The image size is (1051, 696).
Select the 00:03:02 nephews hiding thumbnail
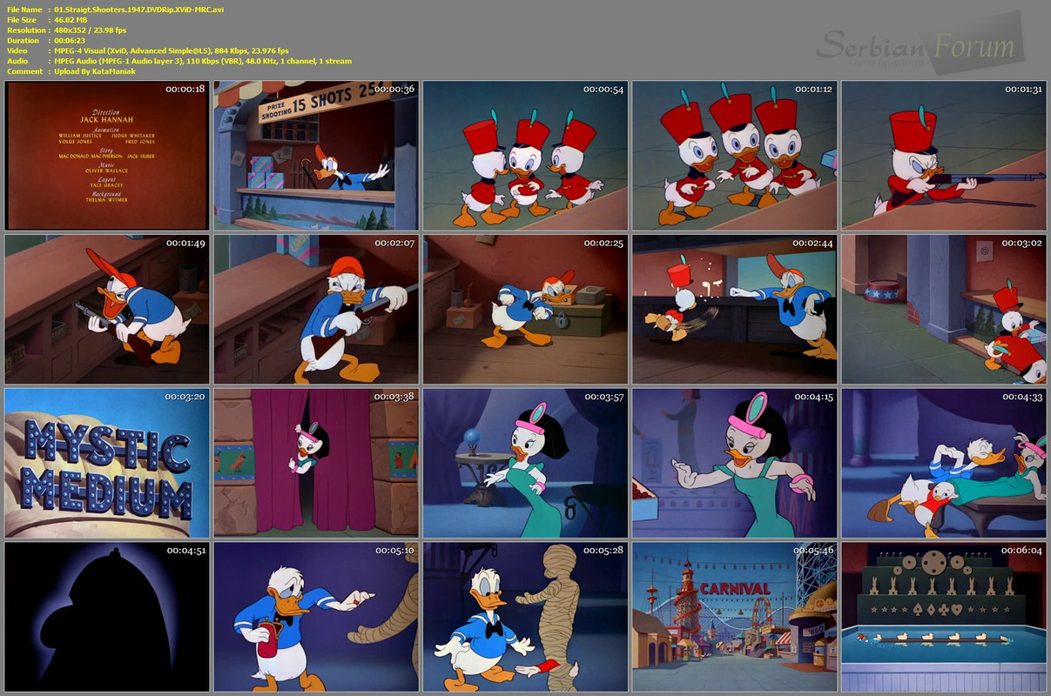pos(944,310)
